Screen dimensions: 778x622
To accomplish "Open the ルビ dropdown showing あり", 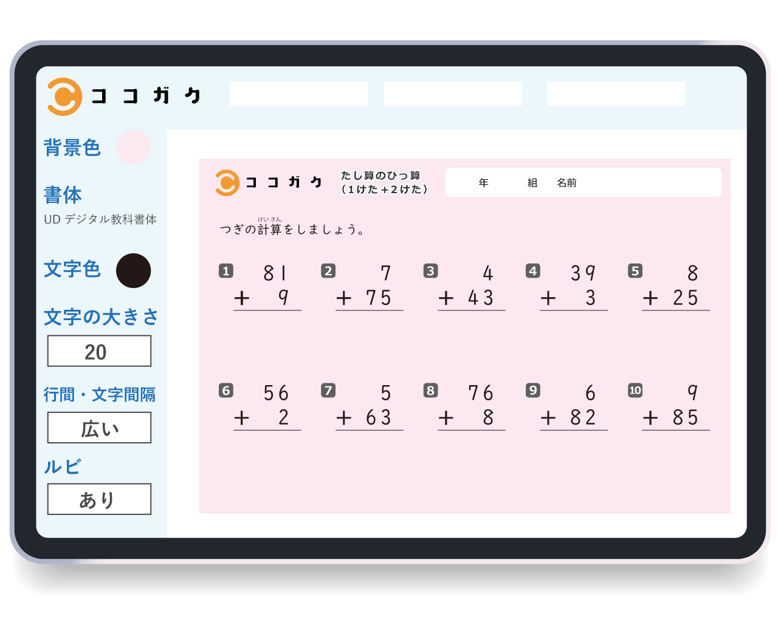I will click(x=99, y=499).
